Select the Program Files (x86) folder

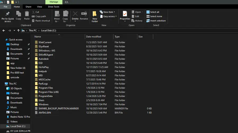[48, 92]
